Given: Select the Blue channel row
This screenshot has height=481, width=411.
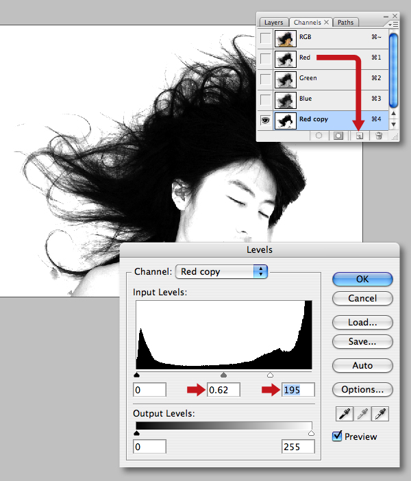Looking at the screenshot, I should pyautogui.click(x=323, y=100).
